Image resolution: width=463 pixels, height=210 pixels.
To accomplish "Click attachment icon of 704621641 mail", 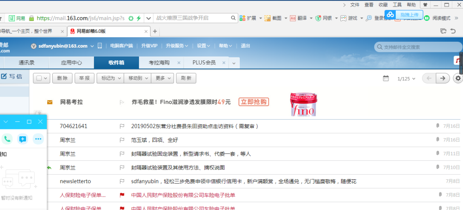I will (x=438, y=126).
